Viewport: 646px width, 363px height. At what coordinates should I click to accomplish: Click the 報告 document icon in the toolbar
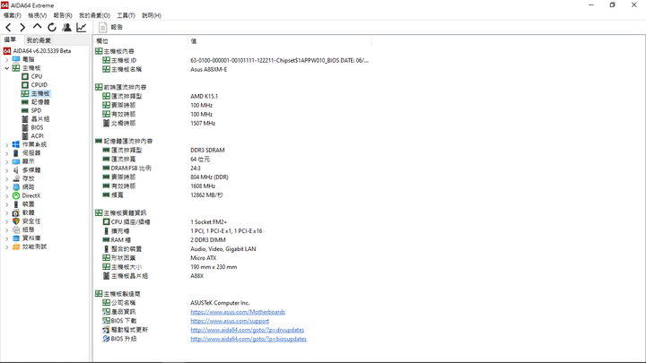[x=103, y=27]
